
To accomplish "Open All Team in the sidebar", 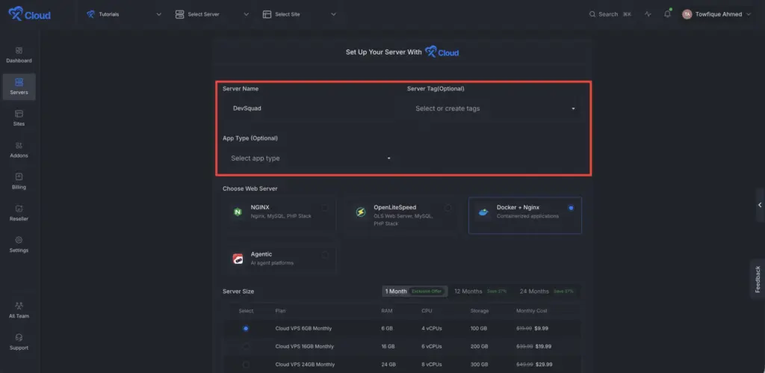I will (x=19, y=310).
